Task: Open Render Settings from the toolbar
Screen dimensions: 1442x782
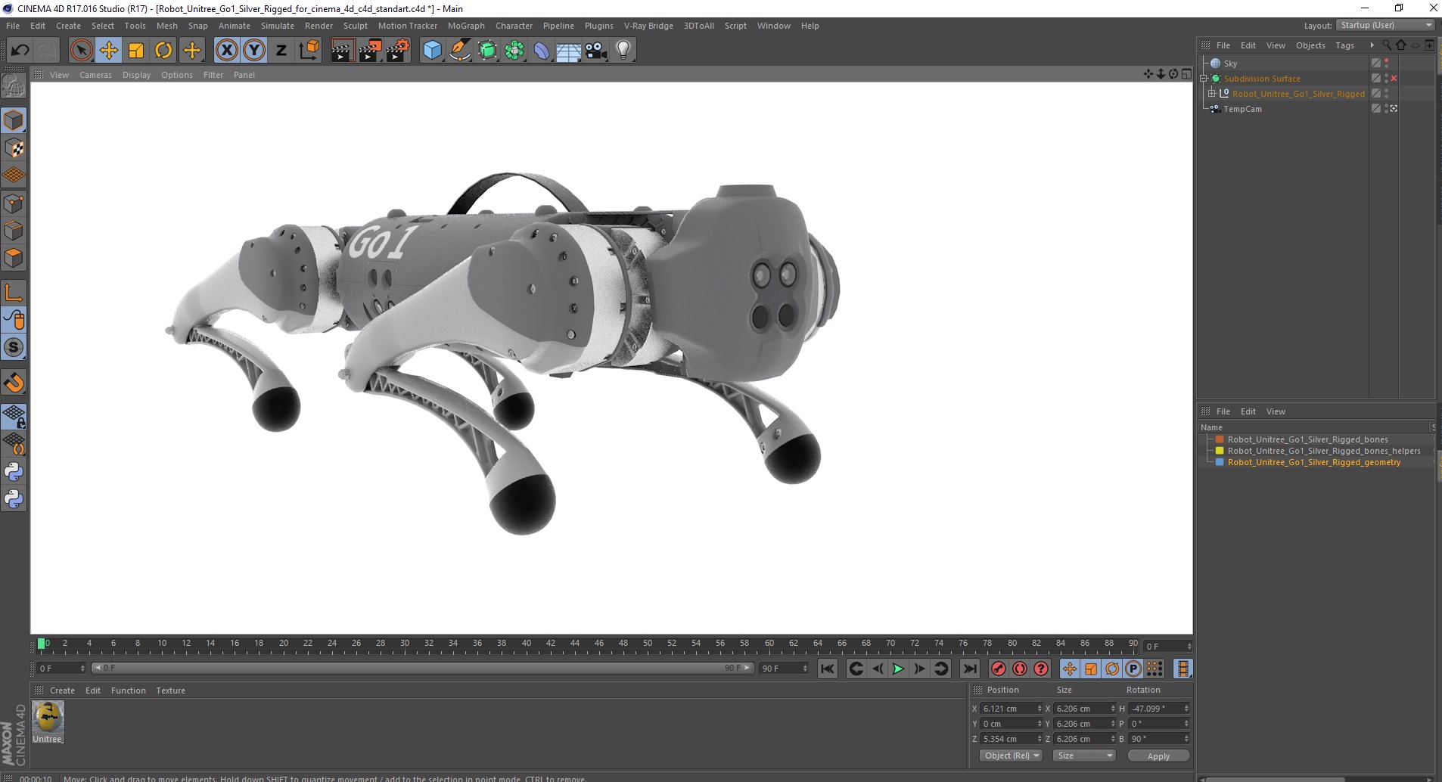Action: pos(398,51)
